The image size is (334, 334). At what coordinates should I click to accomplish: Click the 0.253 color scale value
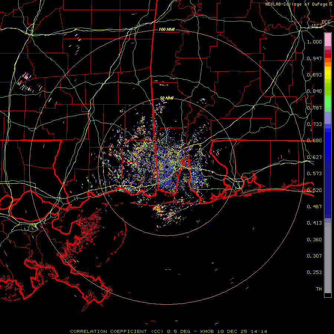click(314, 272)
